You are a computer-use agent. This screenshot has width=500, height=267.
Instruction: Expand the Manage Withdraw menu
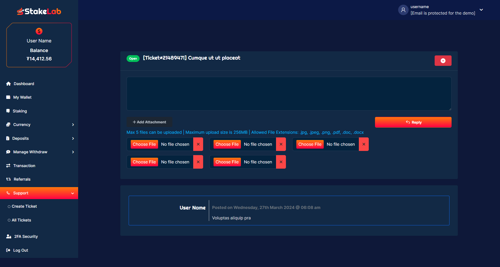coord(73,152)
